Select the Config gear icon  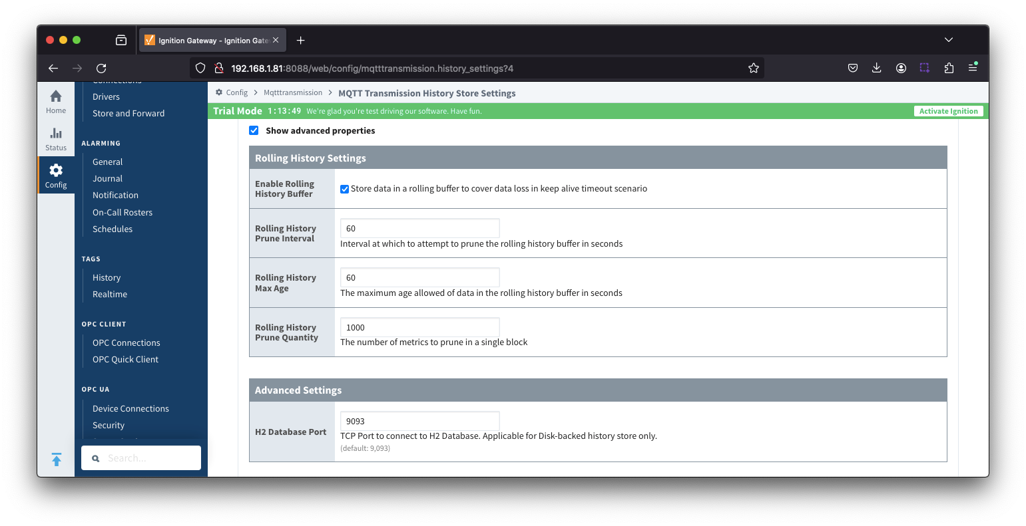coord(56,170)
